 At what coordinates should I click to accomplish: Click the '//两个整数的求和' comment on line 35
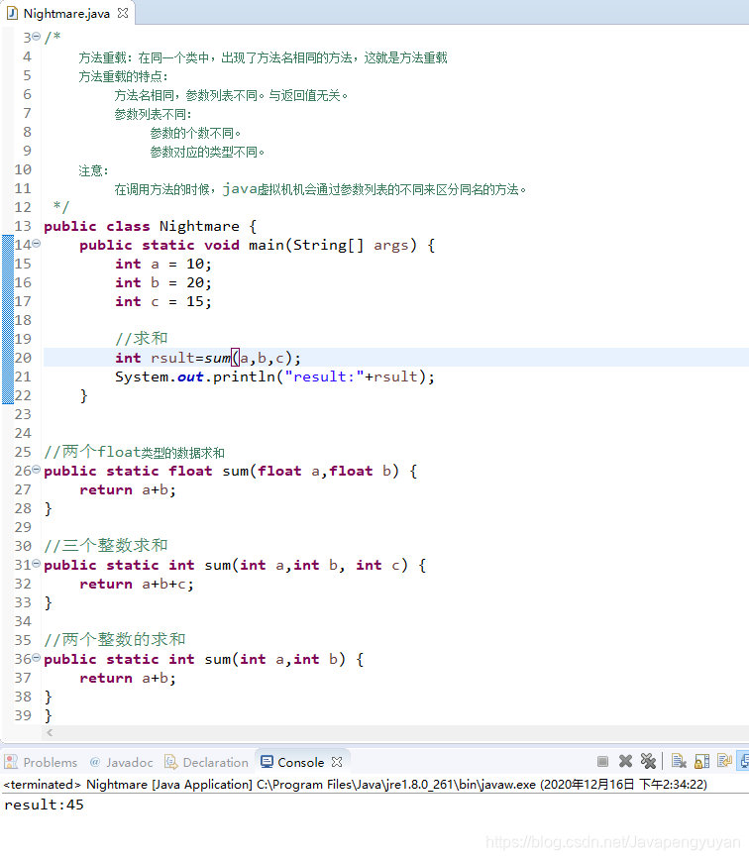[x=115, y=639]
